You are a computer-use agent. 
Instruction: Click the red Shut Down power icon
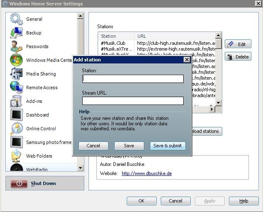point(19,183)
